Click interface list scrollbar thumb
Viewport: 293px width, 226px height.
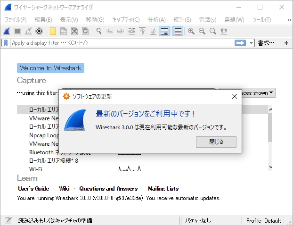pyautogui.click(x=270, y=127)
